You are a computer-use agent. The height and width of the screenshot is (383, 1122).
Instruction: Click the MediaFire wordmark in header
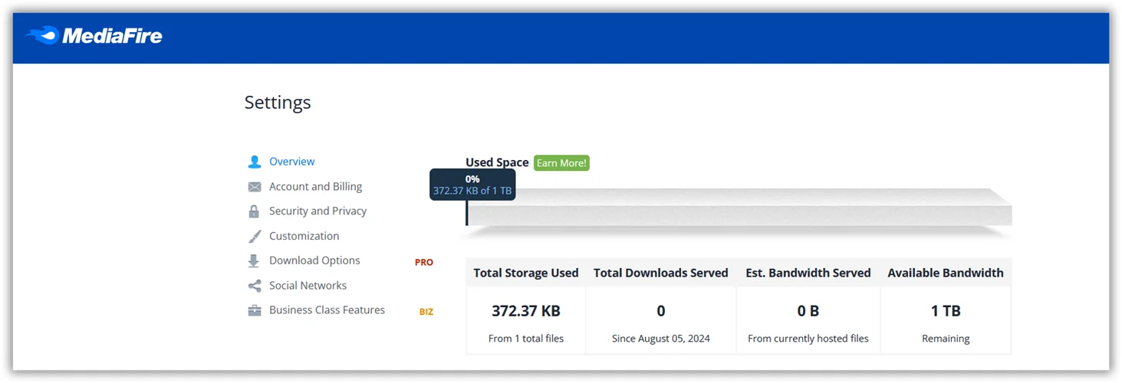pos(112,35)
